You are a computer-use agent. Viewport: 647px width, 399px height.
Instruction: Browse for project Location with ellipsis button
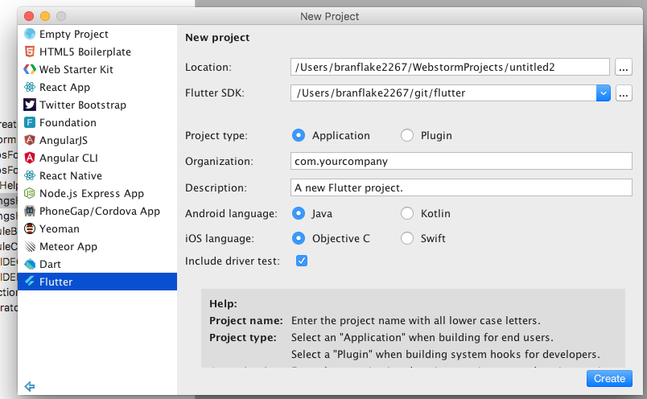624,67
